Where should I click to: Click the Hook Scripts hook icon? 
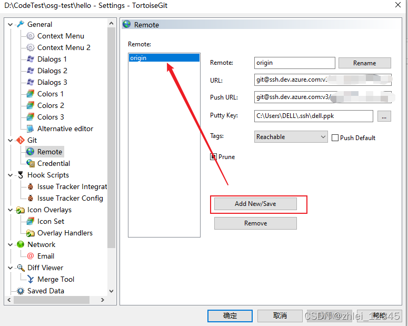pos(21,175)
